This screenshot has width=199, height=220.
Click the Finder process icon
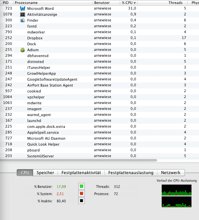[x=23, y=20]
